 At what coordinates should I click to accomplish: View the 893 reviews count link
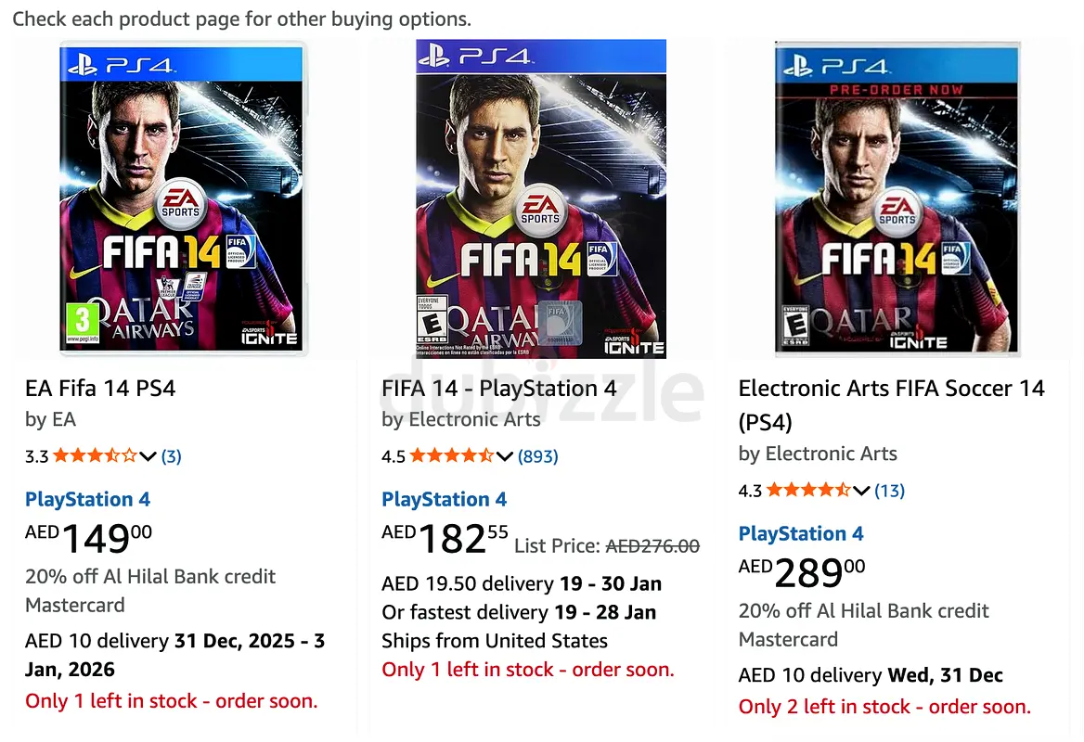pos(538,456)
